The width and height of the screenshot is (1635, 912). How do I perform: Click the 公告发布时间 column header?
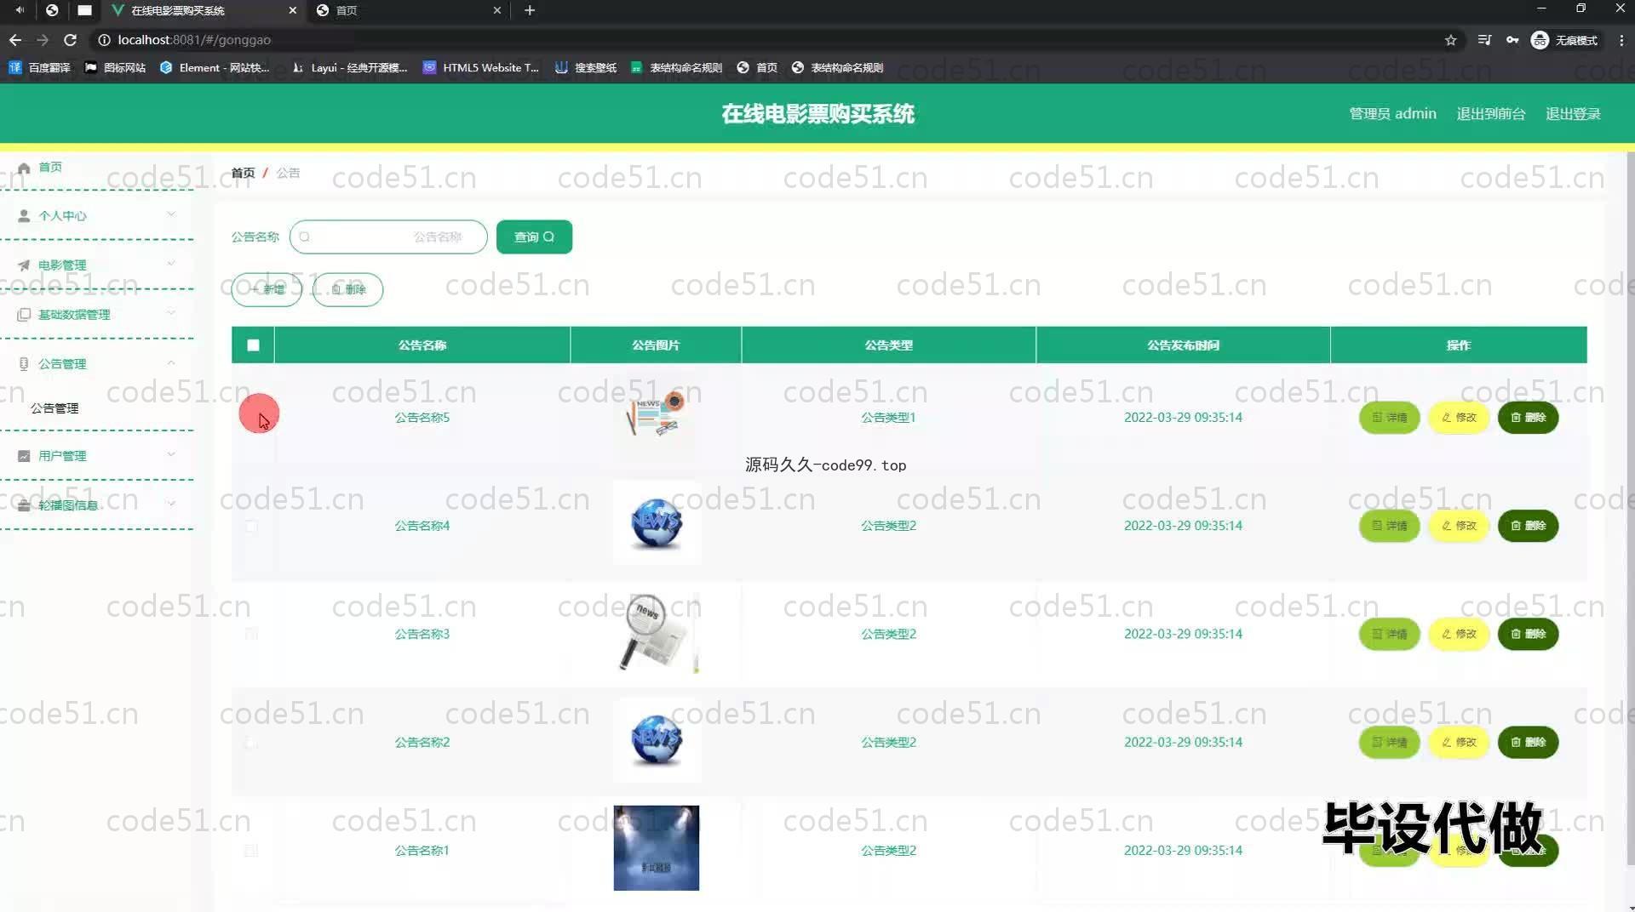1183,345
